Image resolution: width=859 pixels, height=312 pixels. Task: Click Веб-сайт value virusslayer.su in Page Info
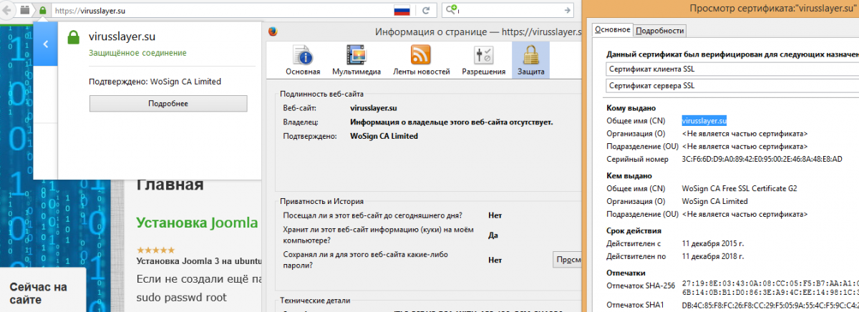click(x=374, y=108)
